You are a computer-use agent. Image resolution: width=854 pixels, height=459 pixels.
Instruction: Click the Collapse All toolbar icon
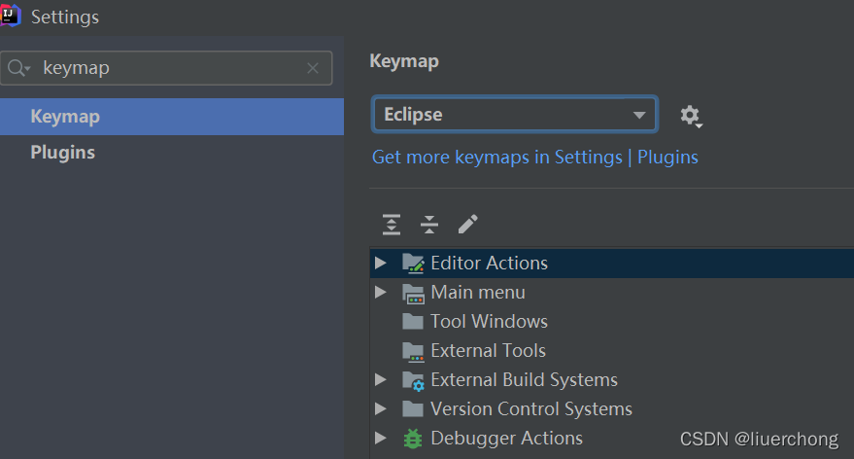click(x=429, y=224)
